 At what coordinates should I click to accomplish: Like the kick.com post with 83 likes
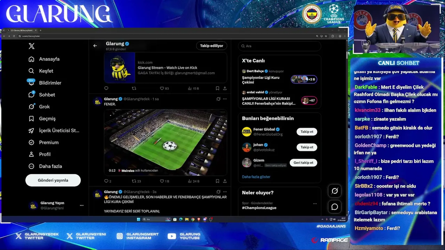[164, 89]
